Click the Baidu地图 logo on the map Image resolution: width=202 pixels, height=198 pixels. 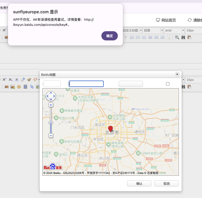click(x=53, y=167)
